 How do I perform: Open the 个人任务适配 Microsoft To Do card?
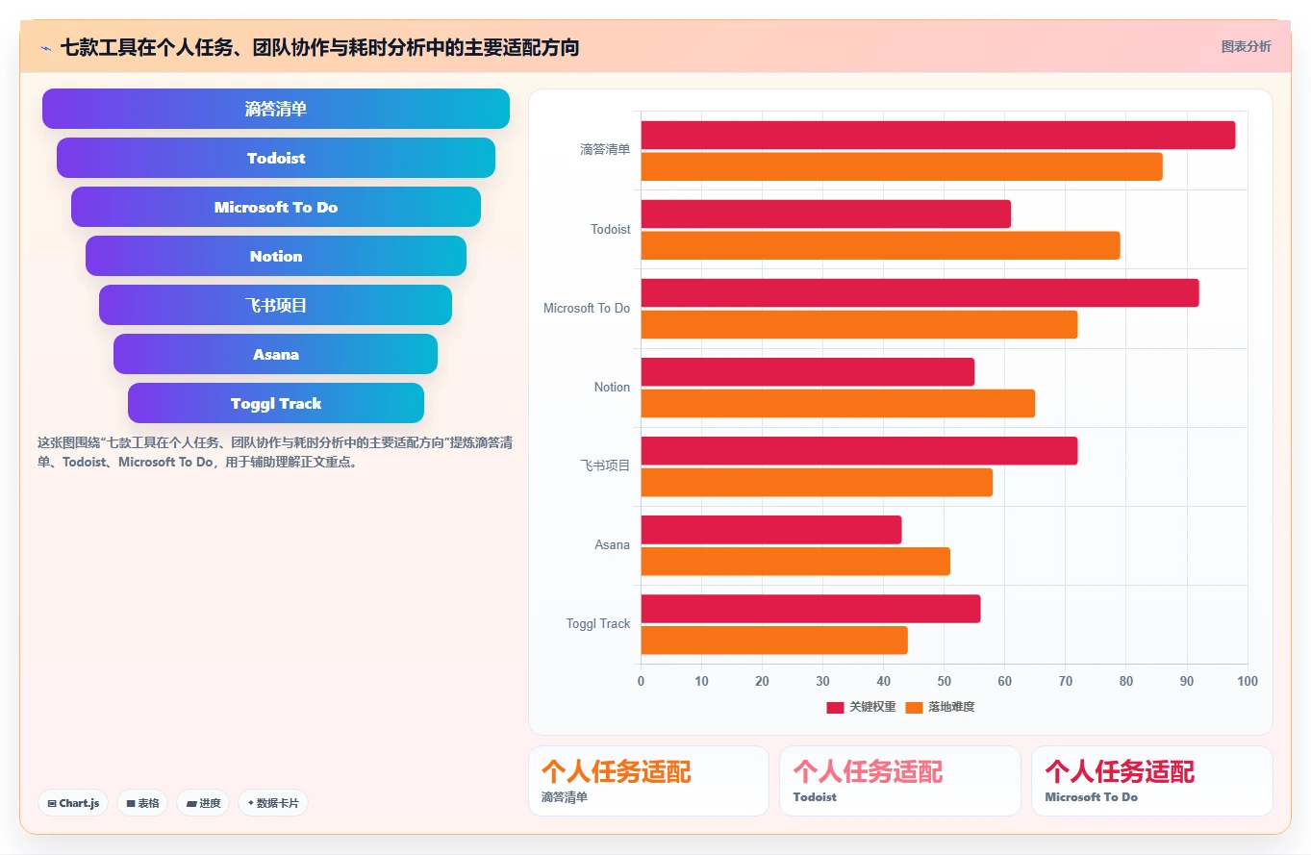(1152, 781)
